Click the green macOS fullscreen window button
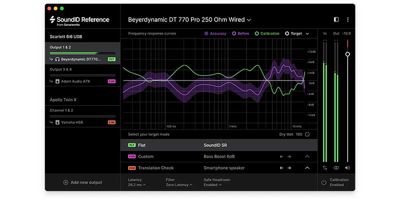The width and height of the screenshot is (400, 200). click(x=61, y=8)
